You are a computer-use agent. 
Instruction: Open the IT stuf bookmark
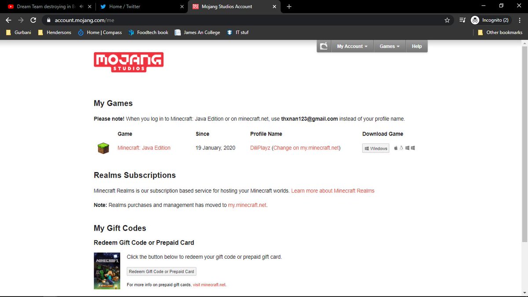(238, 32)
